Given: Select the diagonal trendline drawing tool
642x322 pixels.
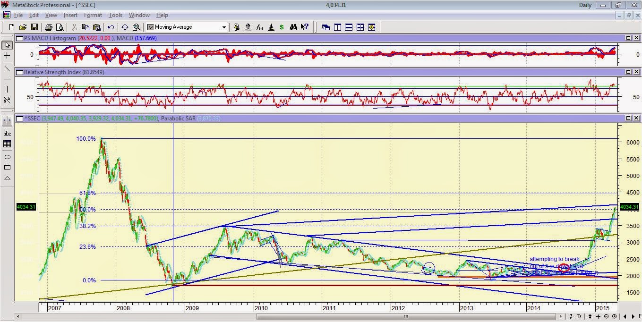Looking at the screenshot, I should 7,68.
